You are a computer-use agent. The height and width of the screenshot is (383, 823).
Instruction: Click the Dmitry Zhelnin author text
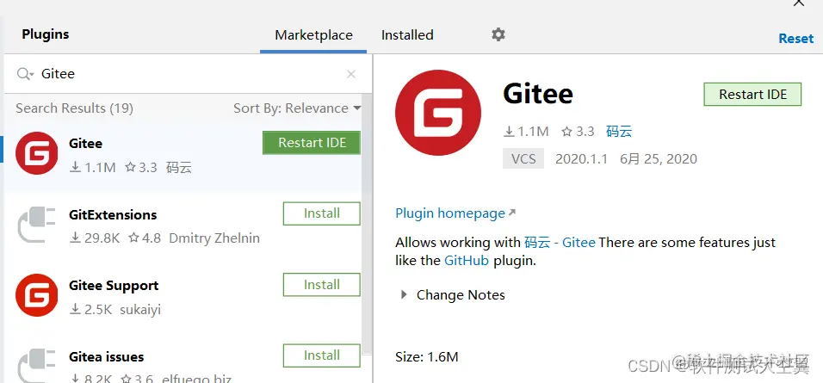point(214,238)
